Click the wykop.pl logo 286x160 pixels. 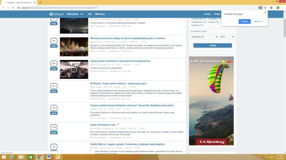(56, 14)
